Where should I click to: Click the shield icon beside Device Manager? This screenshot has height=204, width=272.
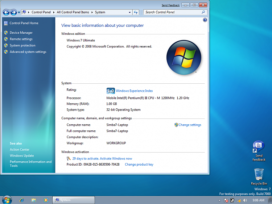tap(6, 33)
